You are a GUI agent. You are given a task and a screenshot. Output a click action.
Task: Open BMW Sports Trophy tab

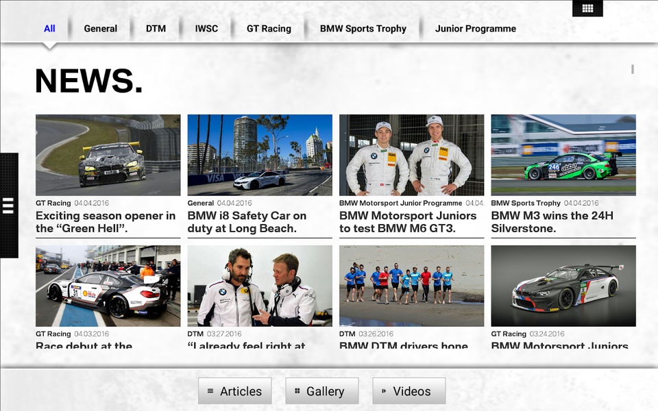coord(363,29)
